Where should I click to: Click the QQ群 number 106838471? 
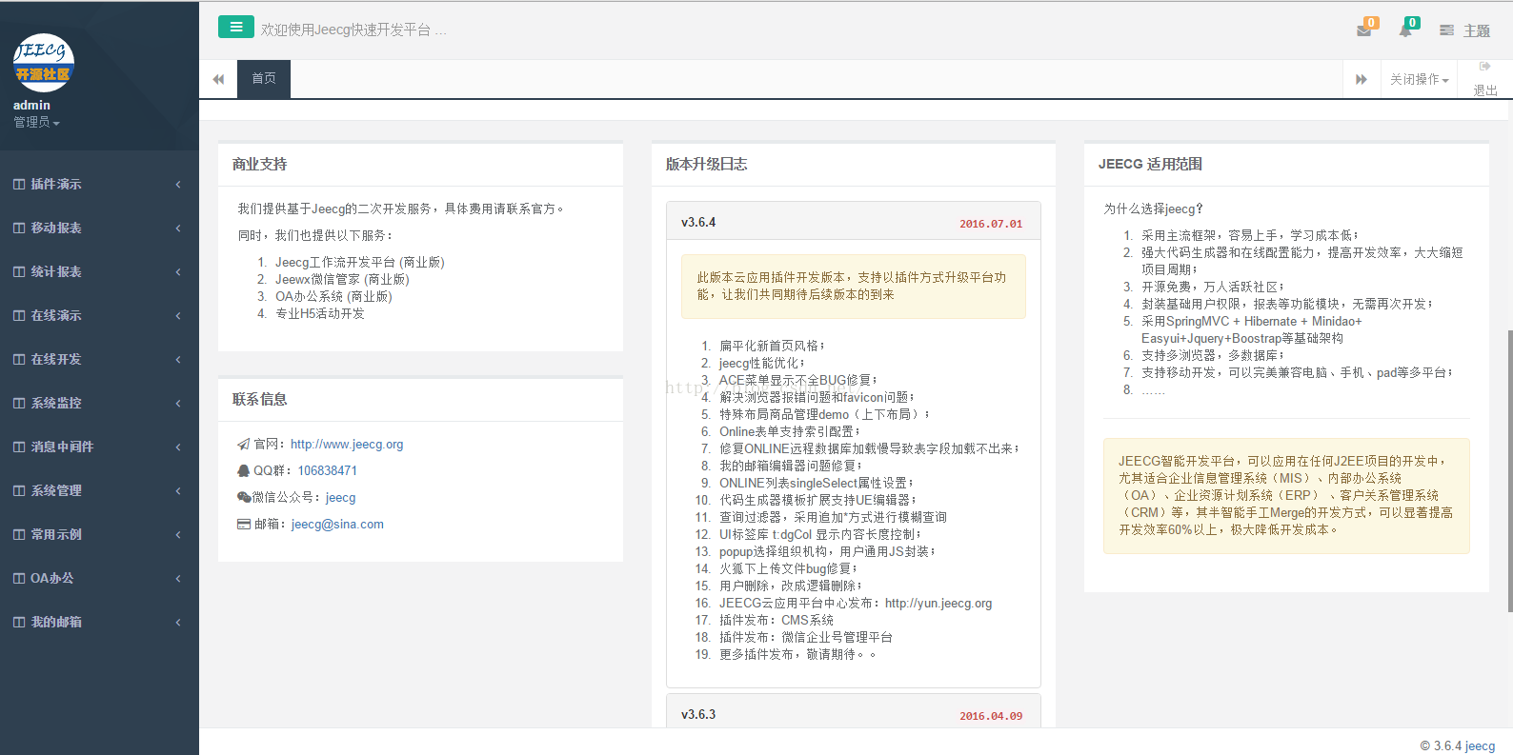pyautogui.click(x=327, y=470)
